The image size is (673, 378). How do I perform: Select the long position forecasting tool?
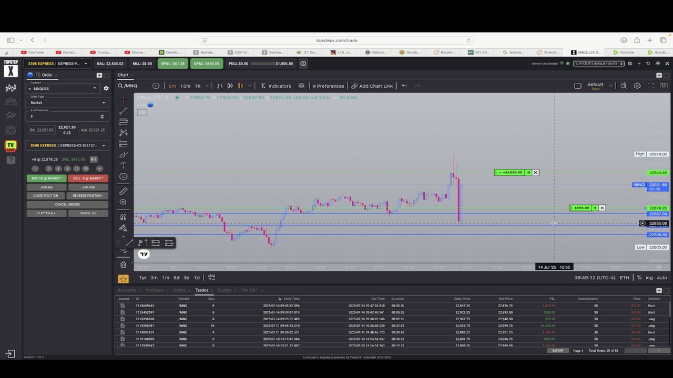click(x=123, y=144)
